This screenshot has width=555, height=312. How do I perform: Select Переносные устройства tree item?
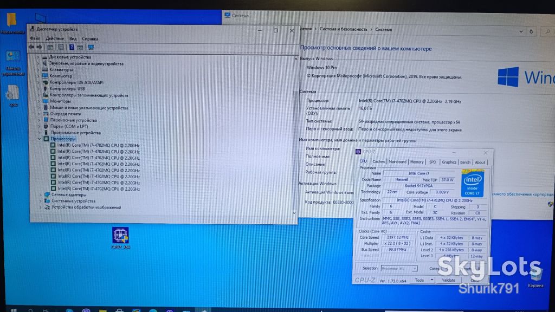point(73,120)
